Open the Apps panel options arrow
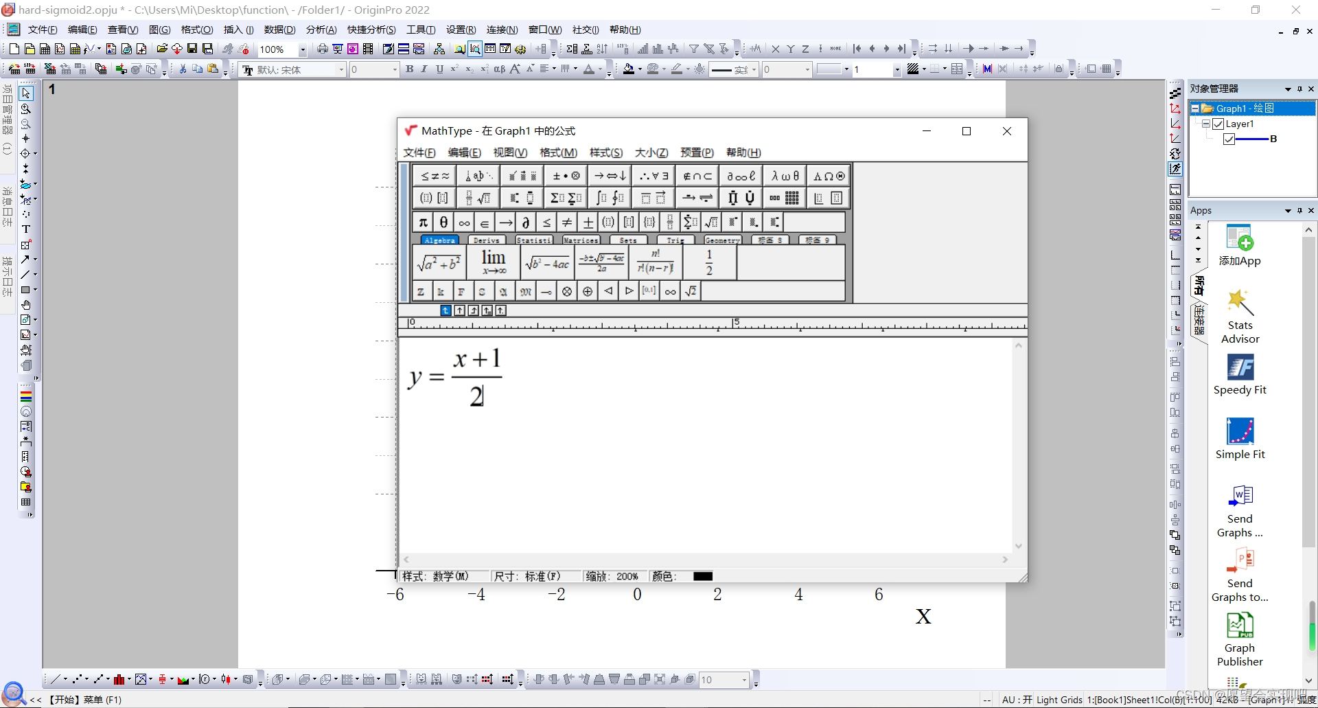Image resolution: width=1318 pixels, height=708 pixels. 1288,211
